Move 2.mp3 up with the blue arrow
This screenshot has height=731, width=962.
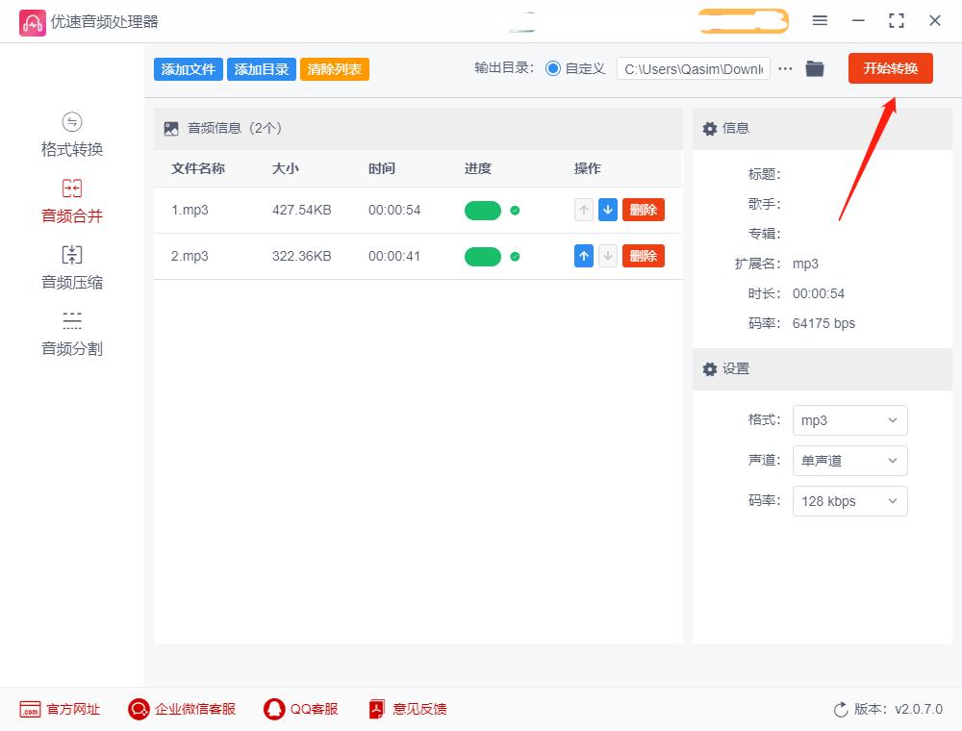coord(584,256)
